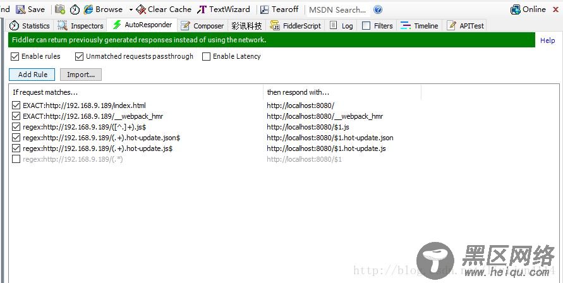Click the Import... button
The image size is (563, 283).
pos(81,75)
